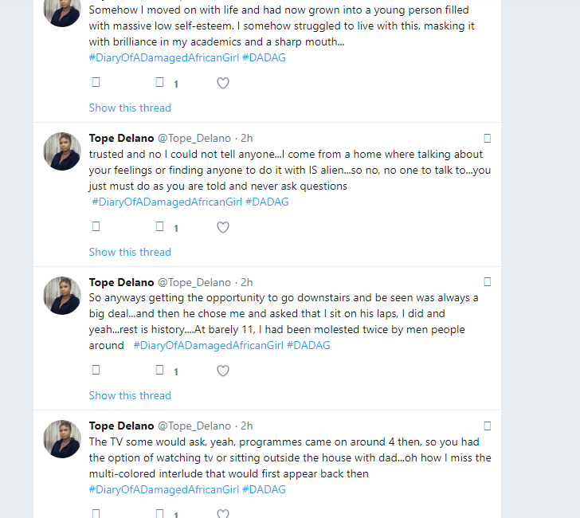Viewport: 580px width, 518px height.
Task: Open more options on "The TV some would ask" tweet
Action: pyautogui.click(x=488, y=426)
